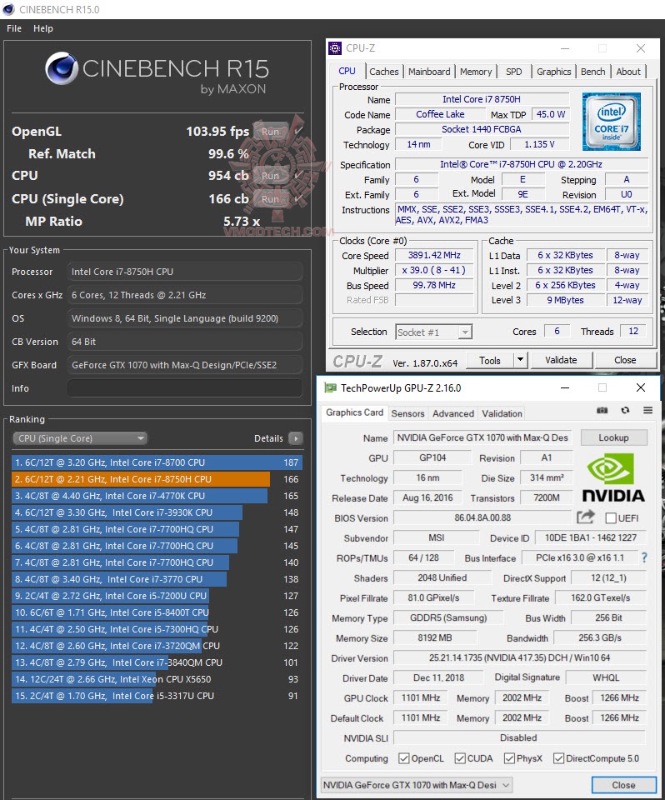Click the Lookup button in GPU-Z
665x800 pixels.
point(613,437)
